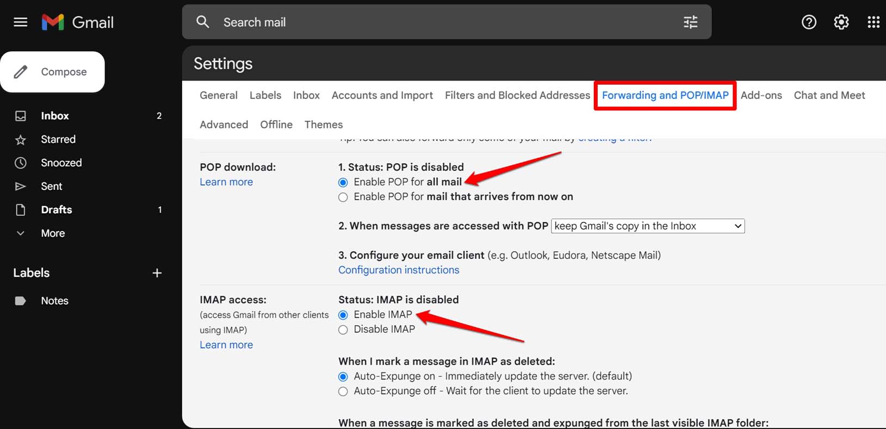886x429 pixels.
Task: Click the Status: IMAP is disabled text
Action: tap(399, 300)
